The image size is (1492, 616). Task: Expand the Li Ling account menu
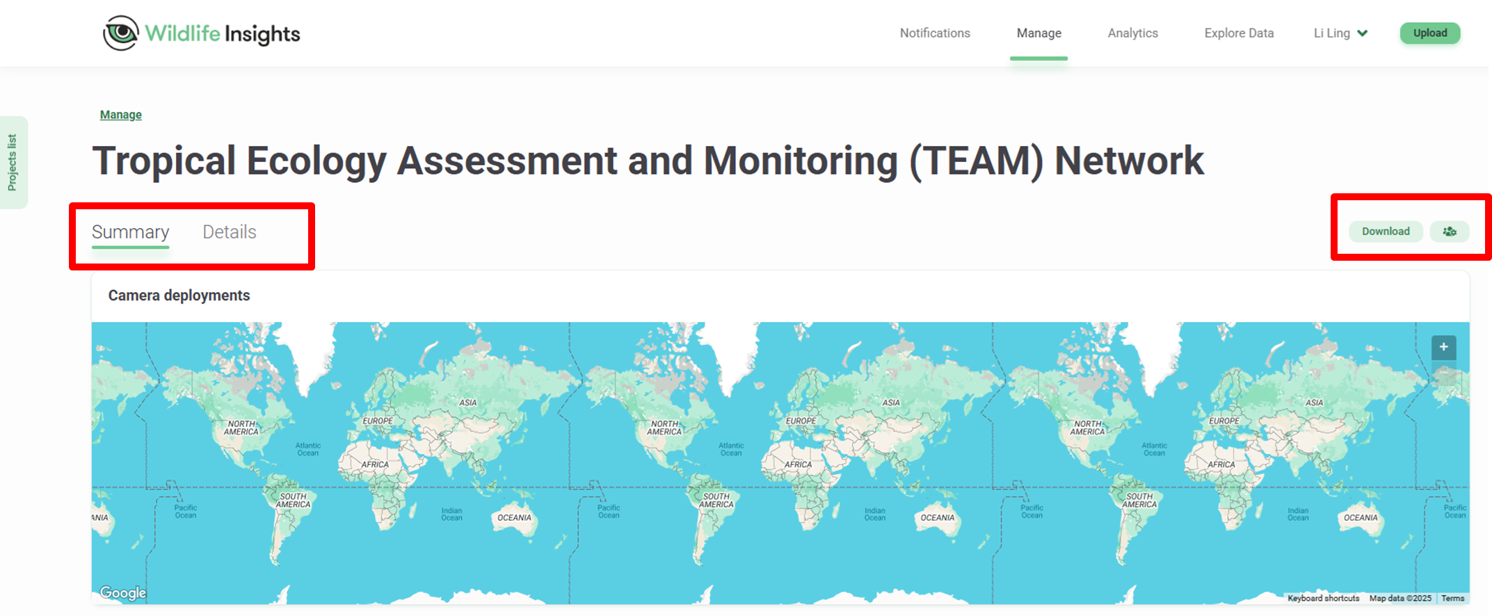click(1331, 33)
